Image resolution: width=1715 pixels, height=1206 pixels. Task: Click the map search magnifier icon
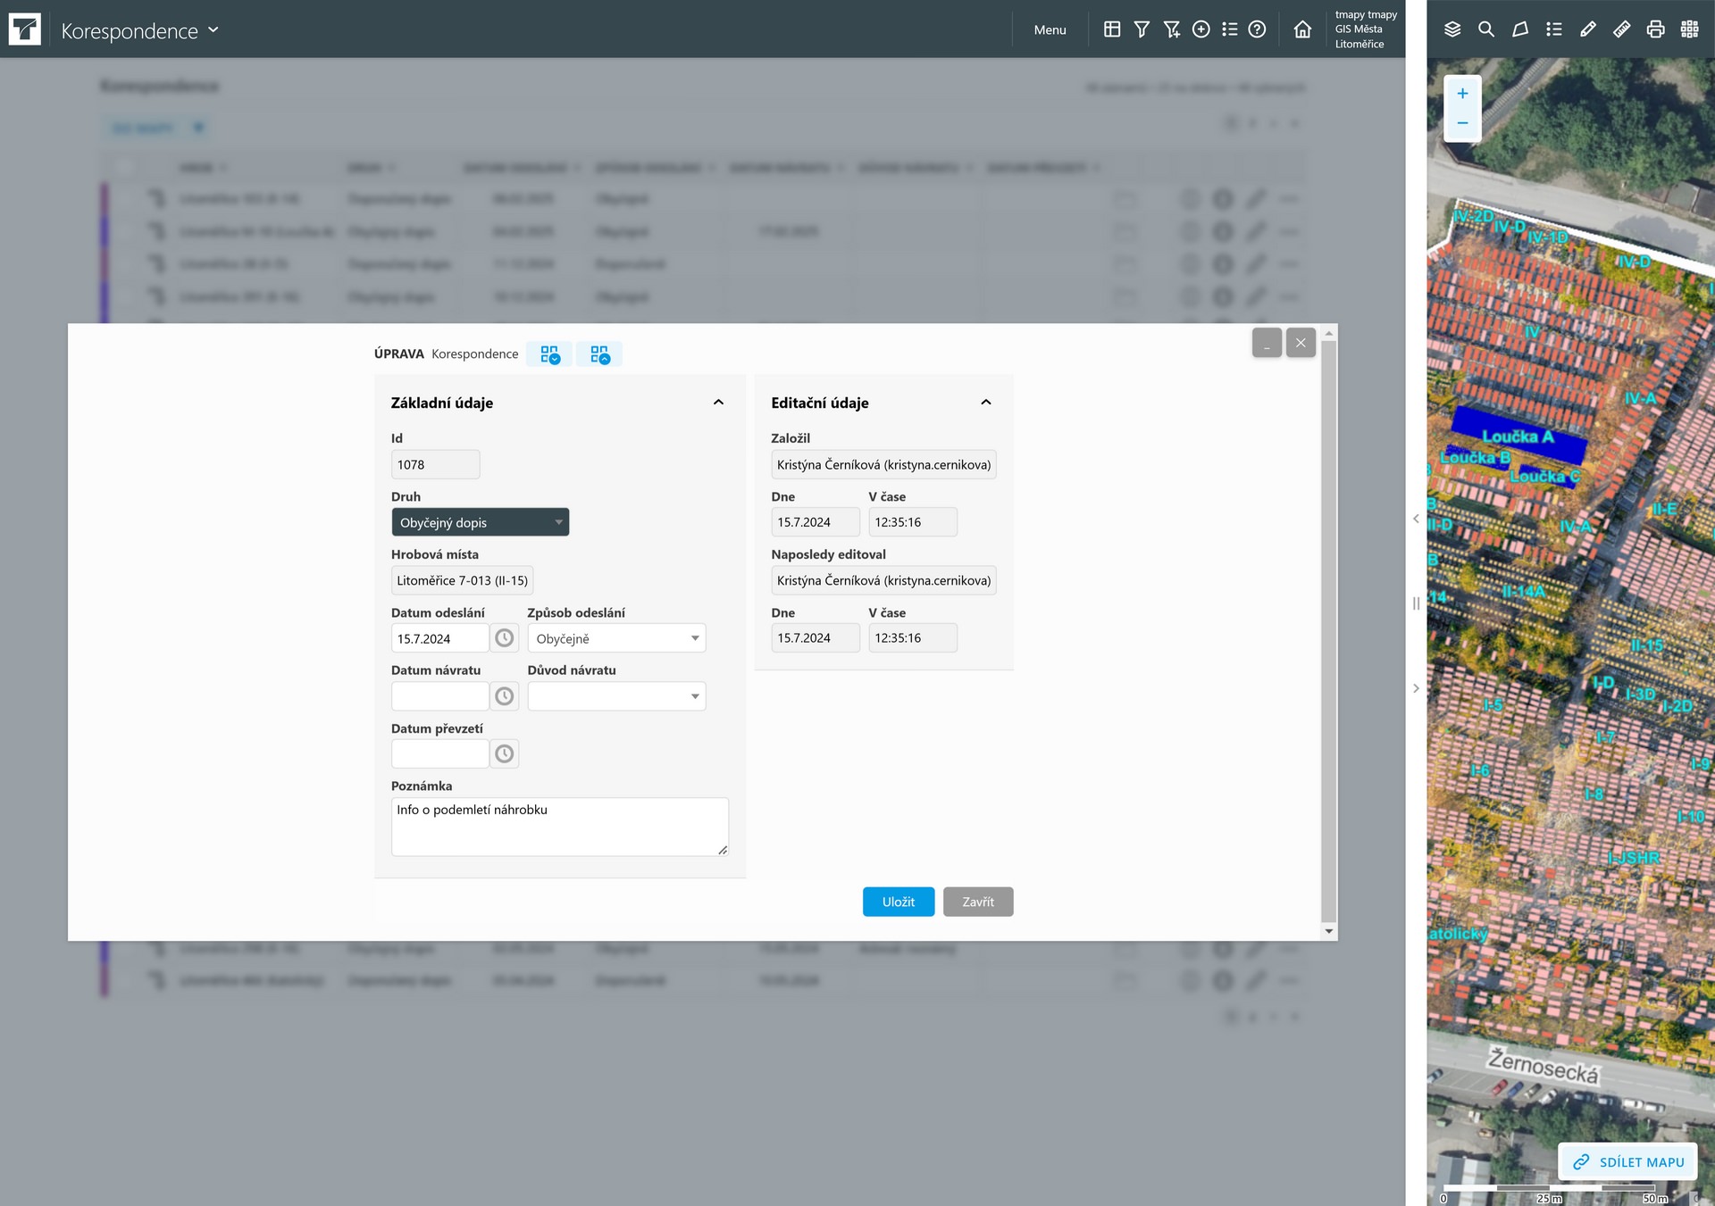coord(1486,29)
